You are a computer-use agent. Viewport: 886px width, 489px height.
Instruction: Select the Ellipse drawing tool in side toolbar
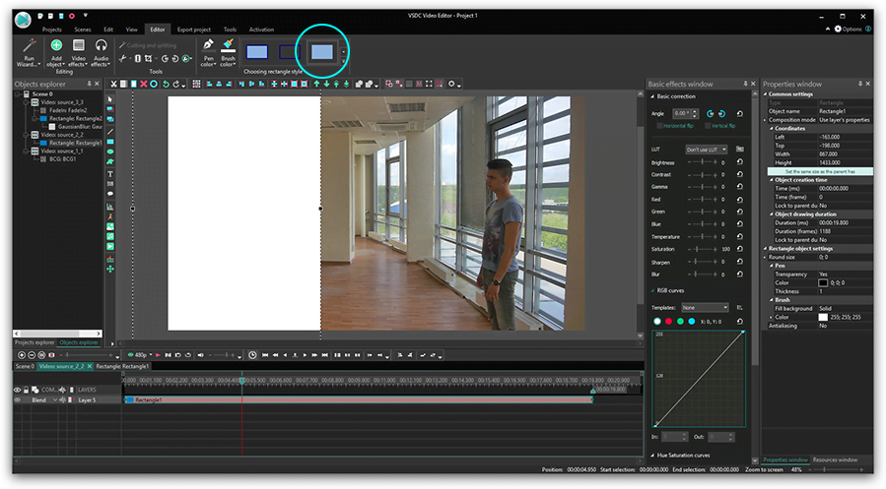110,152
